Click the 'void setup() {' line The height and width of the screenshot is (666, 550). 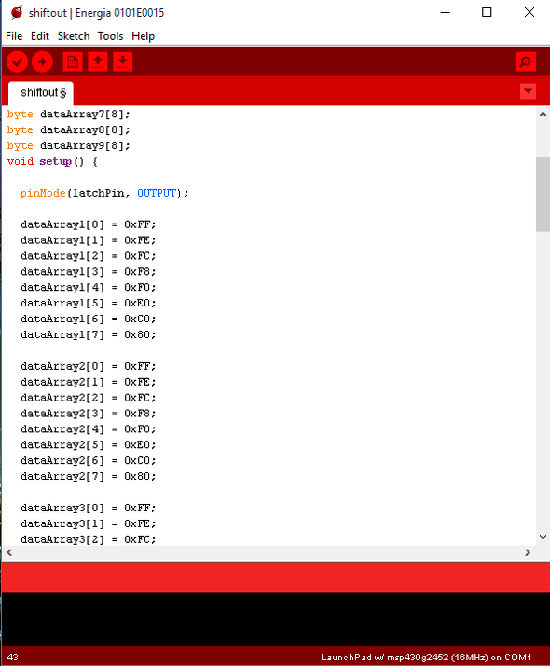tap(52, 161)
